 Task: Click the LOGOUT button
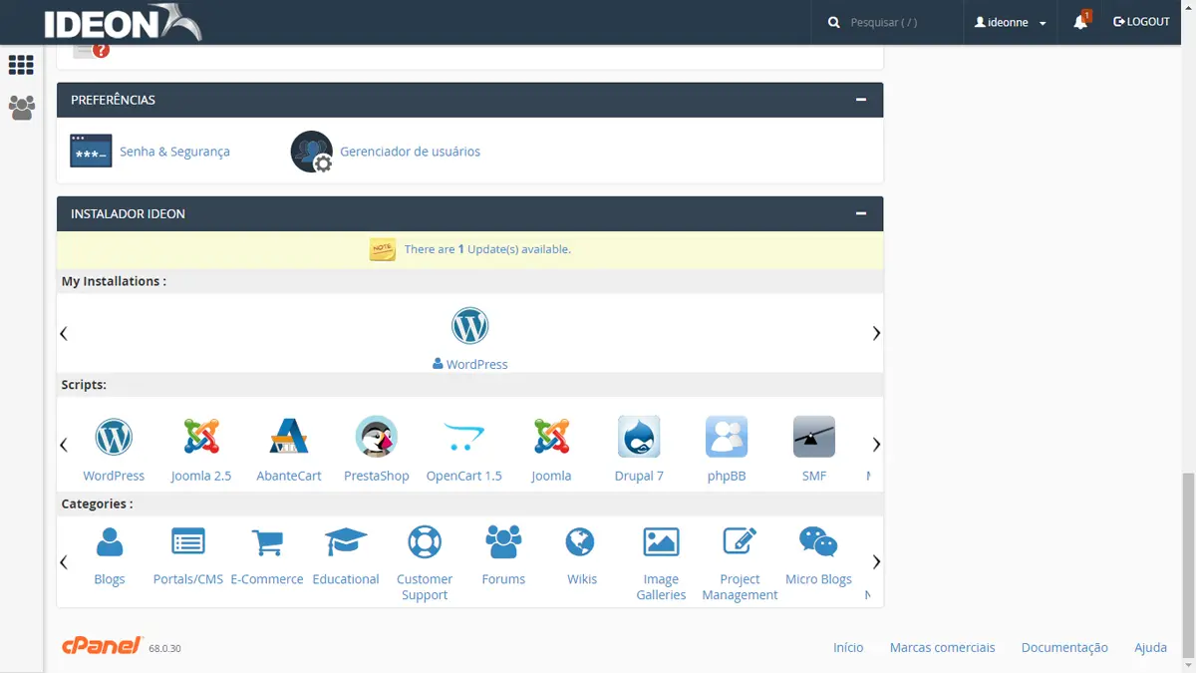[x=1141, y=21]
